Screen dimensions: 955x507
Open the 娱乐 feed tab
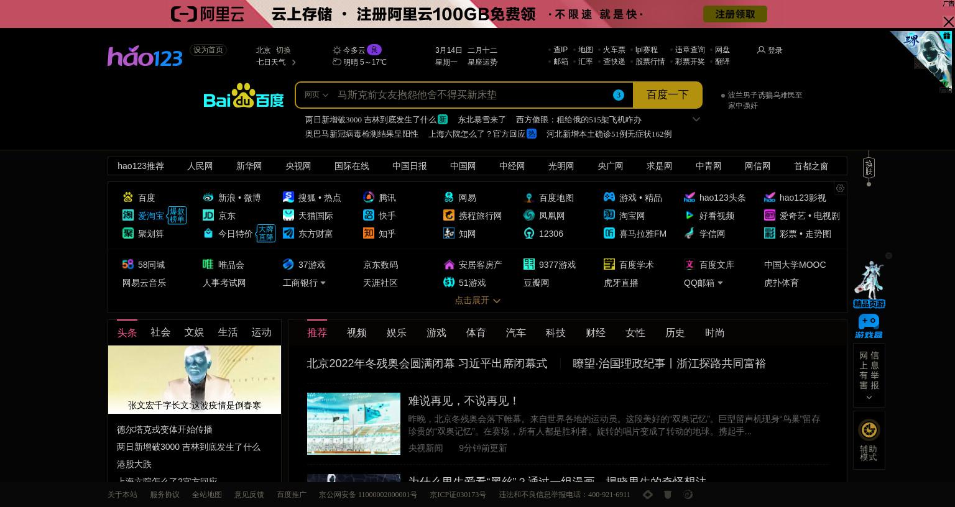(x=397, y=333)
